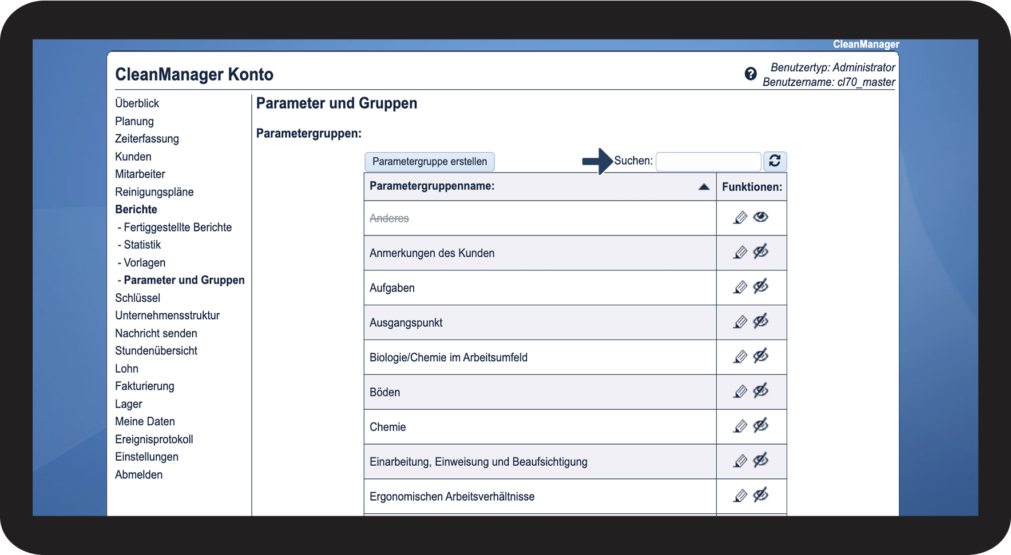The width and height of the screenshot is (1011, 555).
Task: Click Parametergruppe erstellen button
Action: pos(430,162)
